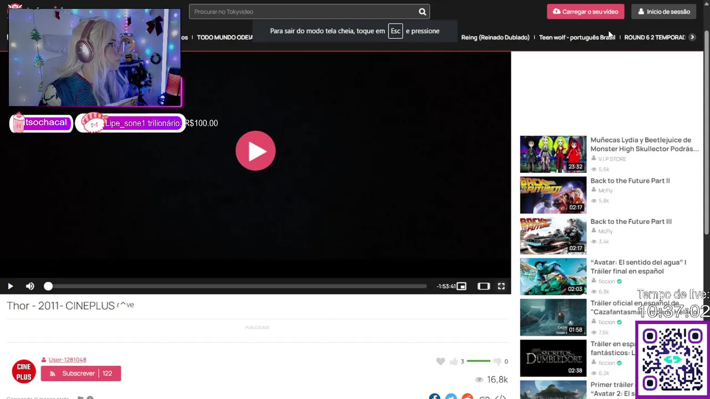Toggle fullscreen in the video player

[501, 286]
